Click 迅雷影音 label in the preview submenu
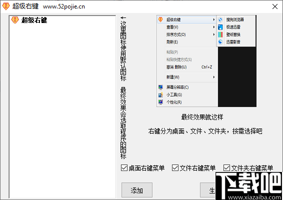The width and height of the screenshot is (283, 200). (233, 42)
